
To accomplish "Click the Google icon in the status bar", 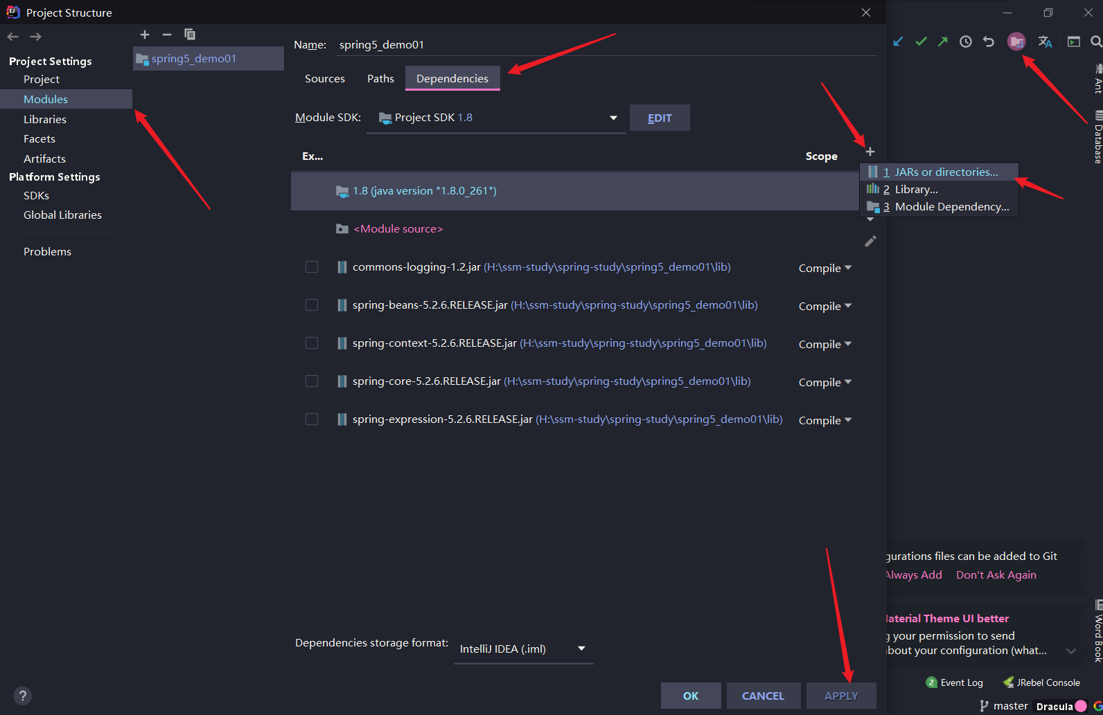I will pyautogui.click(x=1097, y=706).
